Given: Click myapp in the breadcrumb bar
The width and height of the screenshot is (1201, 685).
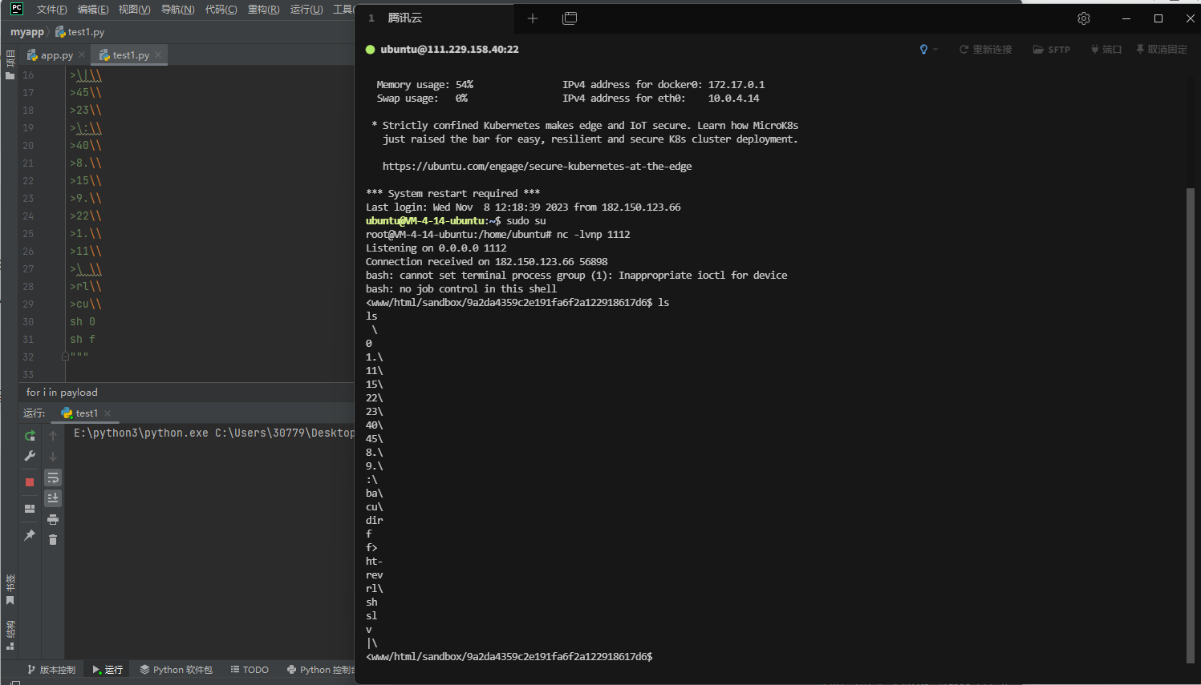Looking at the screenshot, I should pos(27,32).
